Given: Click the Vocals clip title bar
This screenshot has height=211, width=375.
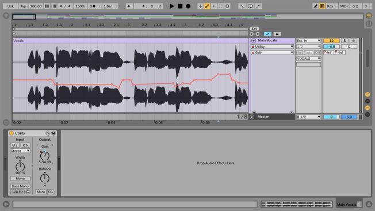Looking at the screenshot, I should point(131,41).
